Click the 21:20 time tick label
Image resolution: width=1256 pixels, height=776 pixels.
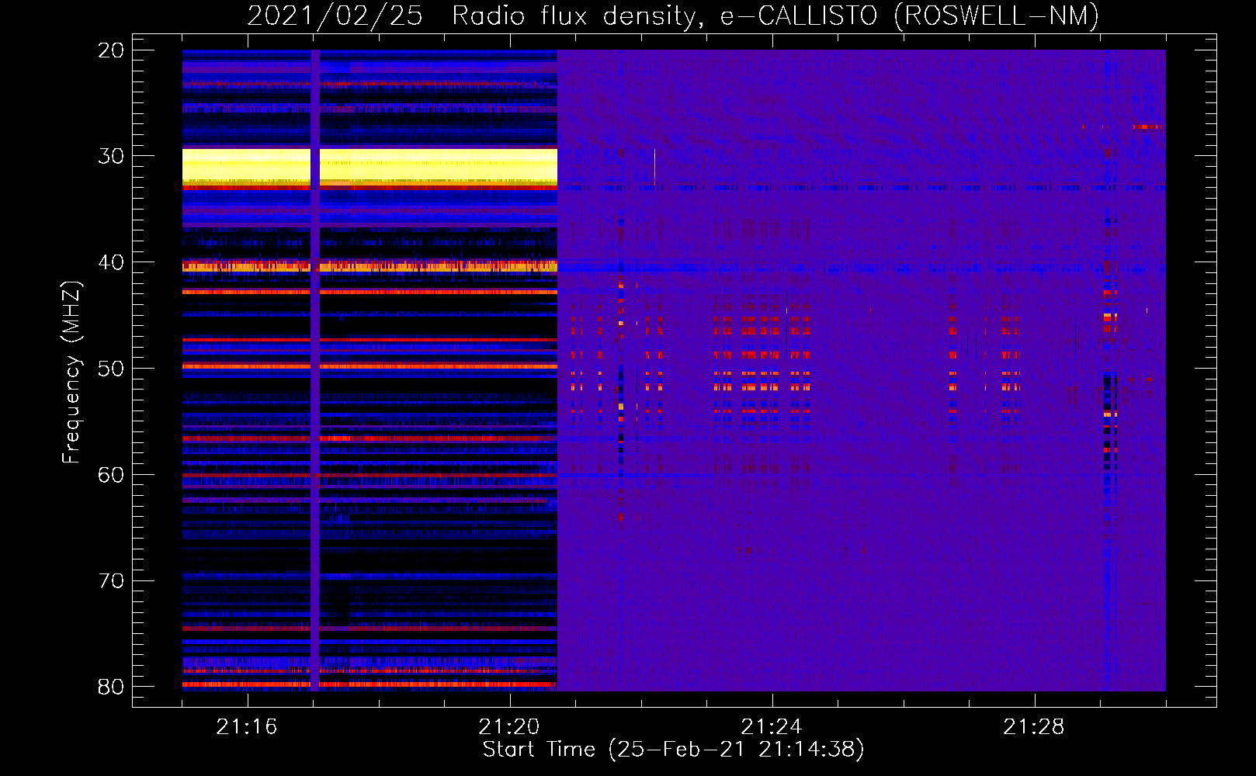pos(509,727)
